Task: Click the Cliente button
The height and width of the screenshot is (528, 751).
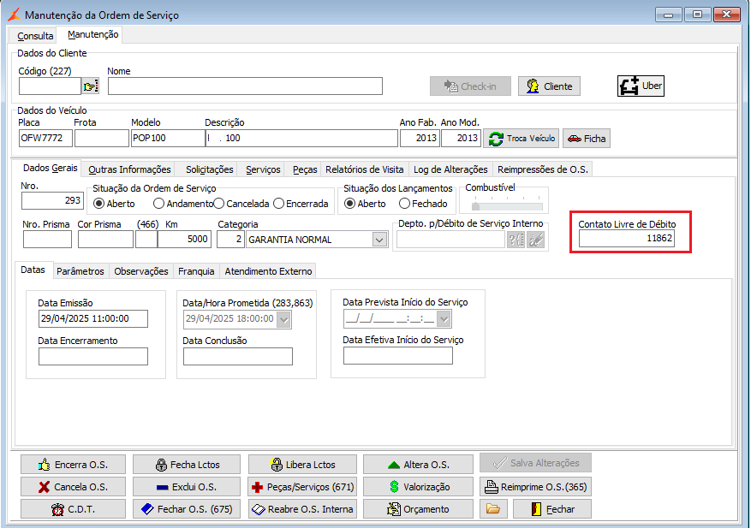Action: 549,86
